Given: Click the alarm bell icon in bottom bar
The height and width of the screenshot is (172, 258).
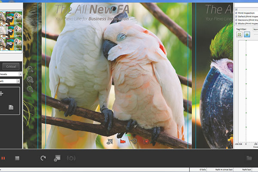Looking at the screenshot, I should click(x=71, y=158).
